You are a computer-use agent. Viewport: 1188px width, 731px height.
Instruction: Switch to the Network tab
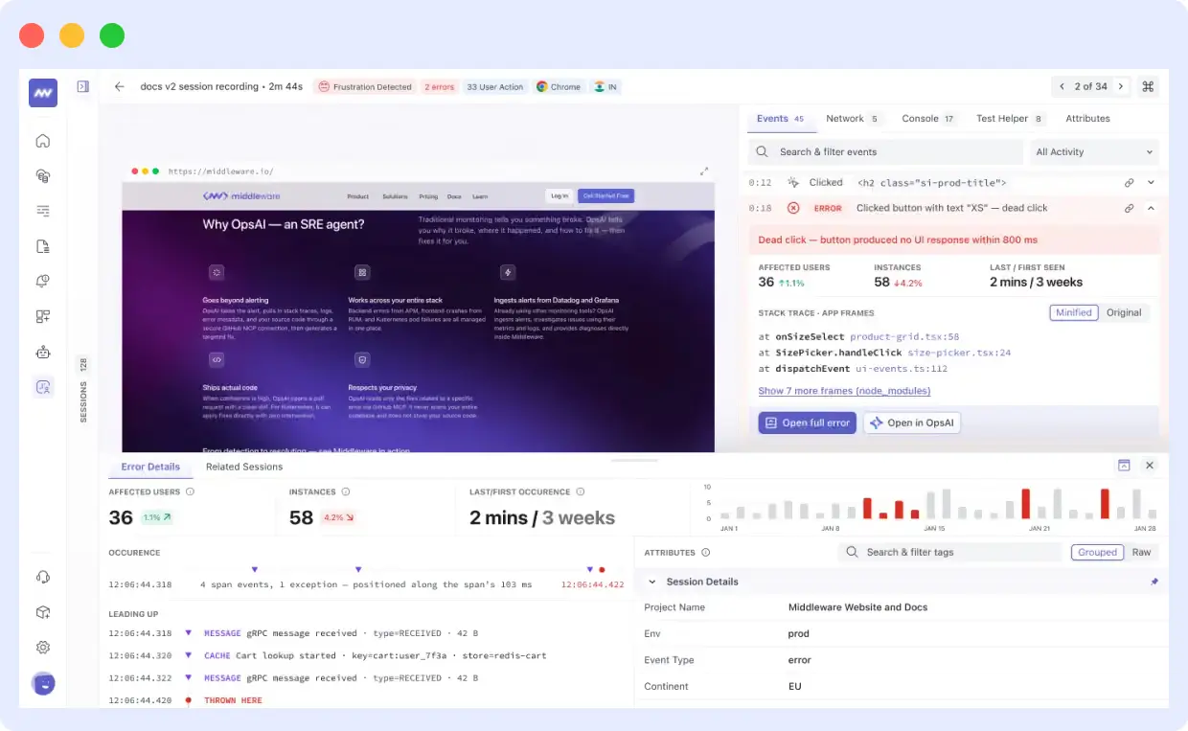click(x=853, y=119)
